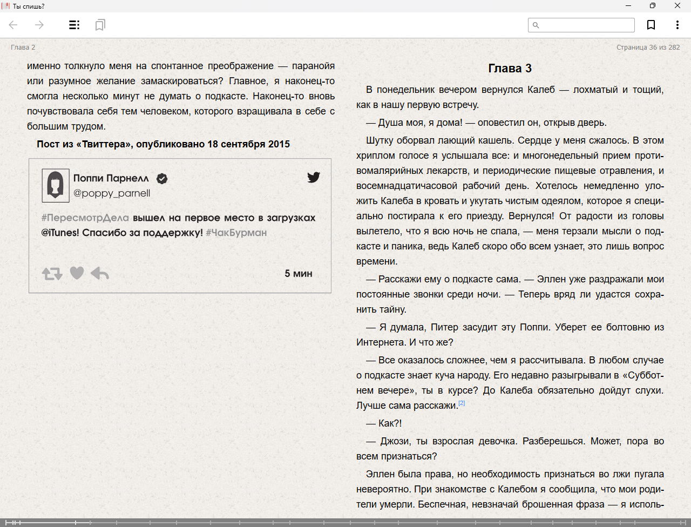Click inside the book search field
Image resolution: width=691 pixels, height=527 pixels.
[586, 25]
